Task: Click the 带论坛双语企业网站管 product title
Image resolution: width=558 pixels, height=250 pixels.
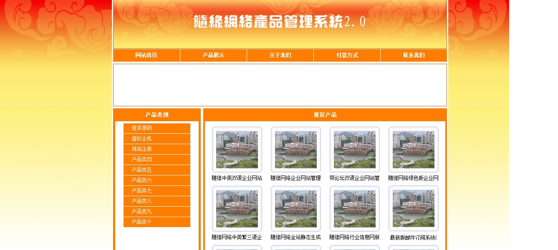Action: 355,178
